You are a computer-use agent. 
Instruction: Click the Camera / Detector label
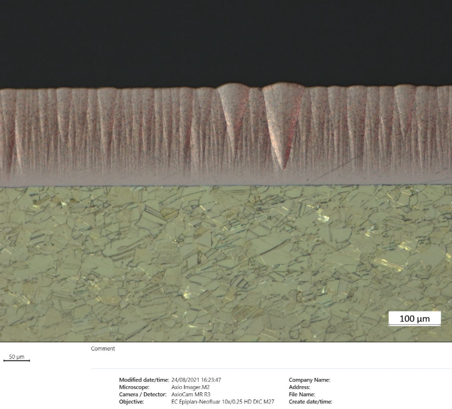[143, 395]
